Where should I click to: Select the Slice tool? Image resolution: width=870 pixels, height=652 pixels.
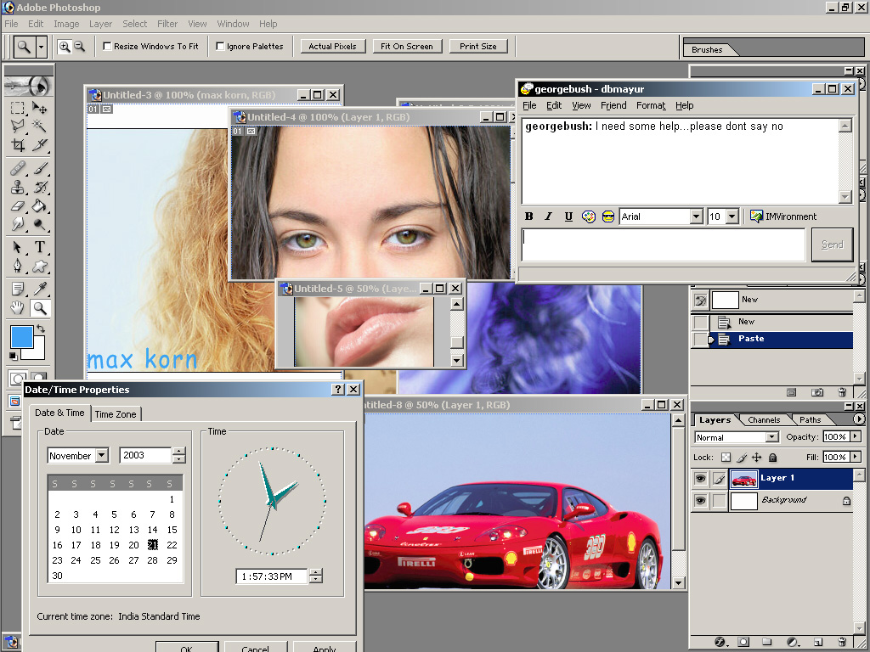pyautogui.click(x=39, y=145)
